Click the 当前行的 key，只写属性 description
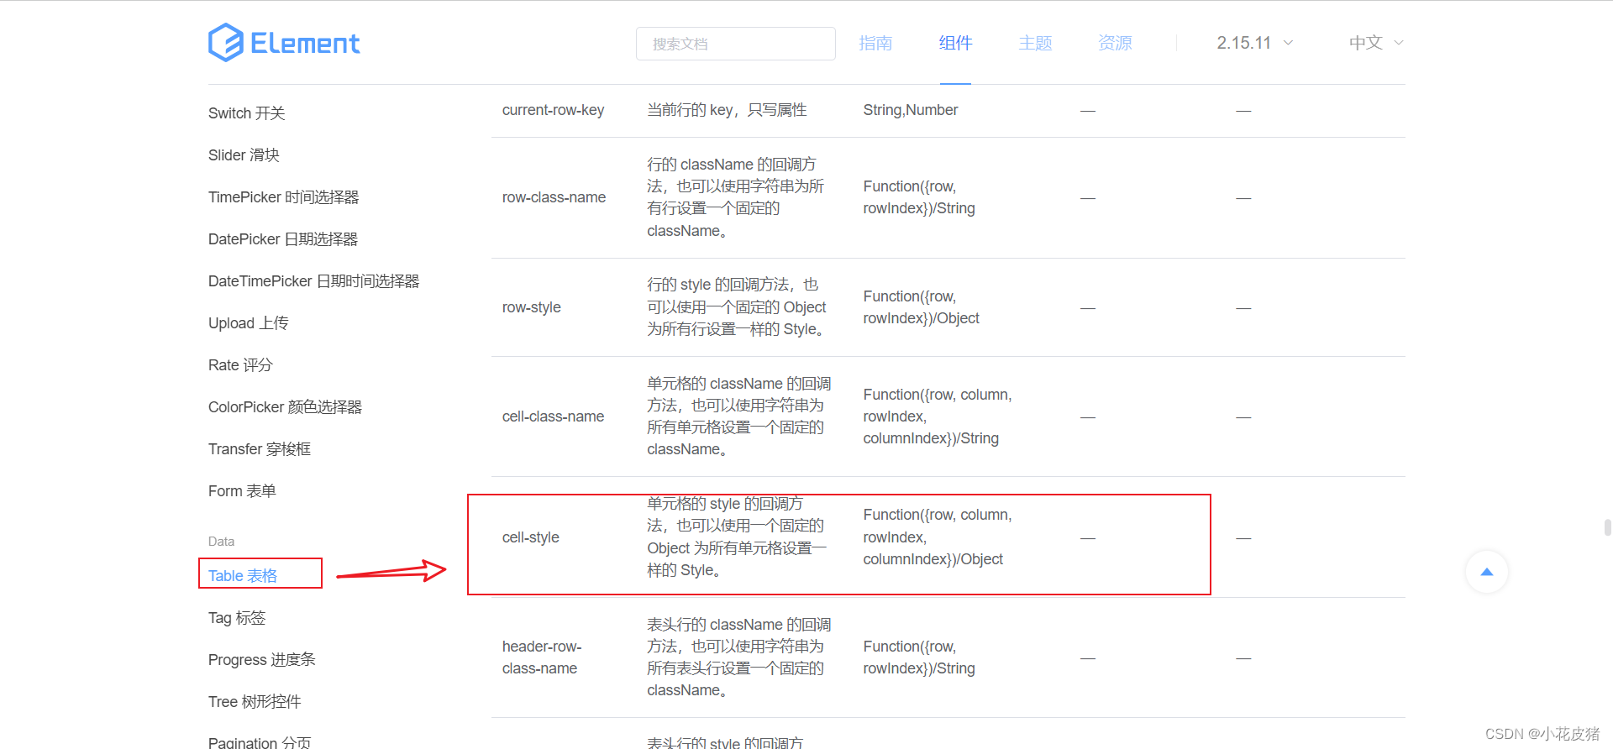The width and height of the screenshot is (1613, 749). point(727,110)
